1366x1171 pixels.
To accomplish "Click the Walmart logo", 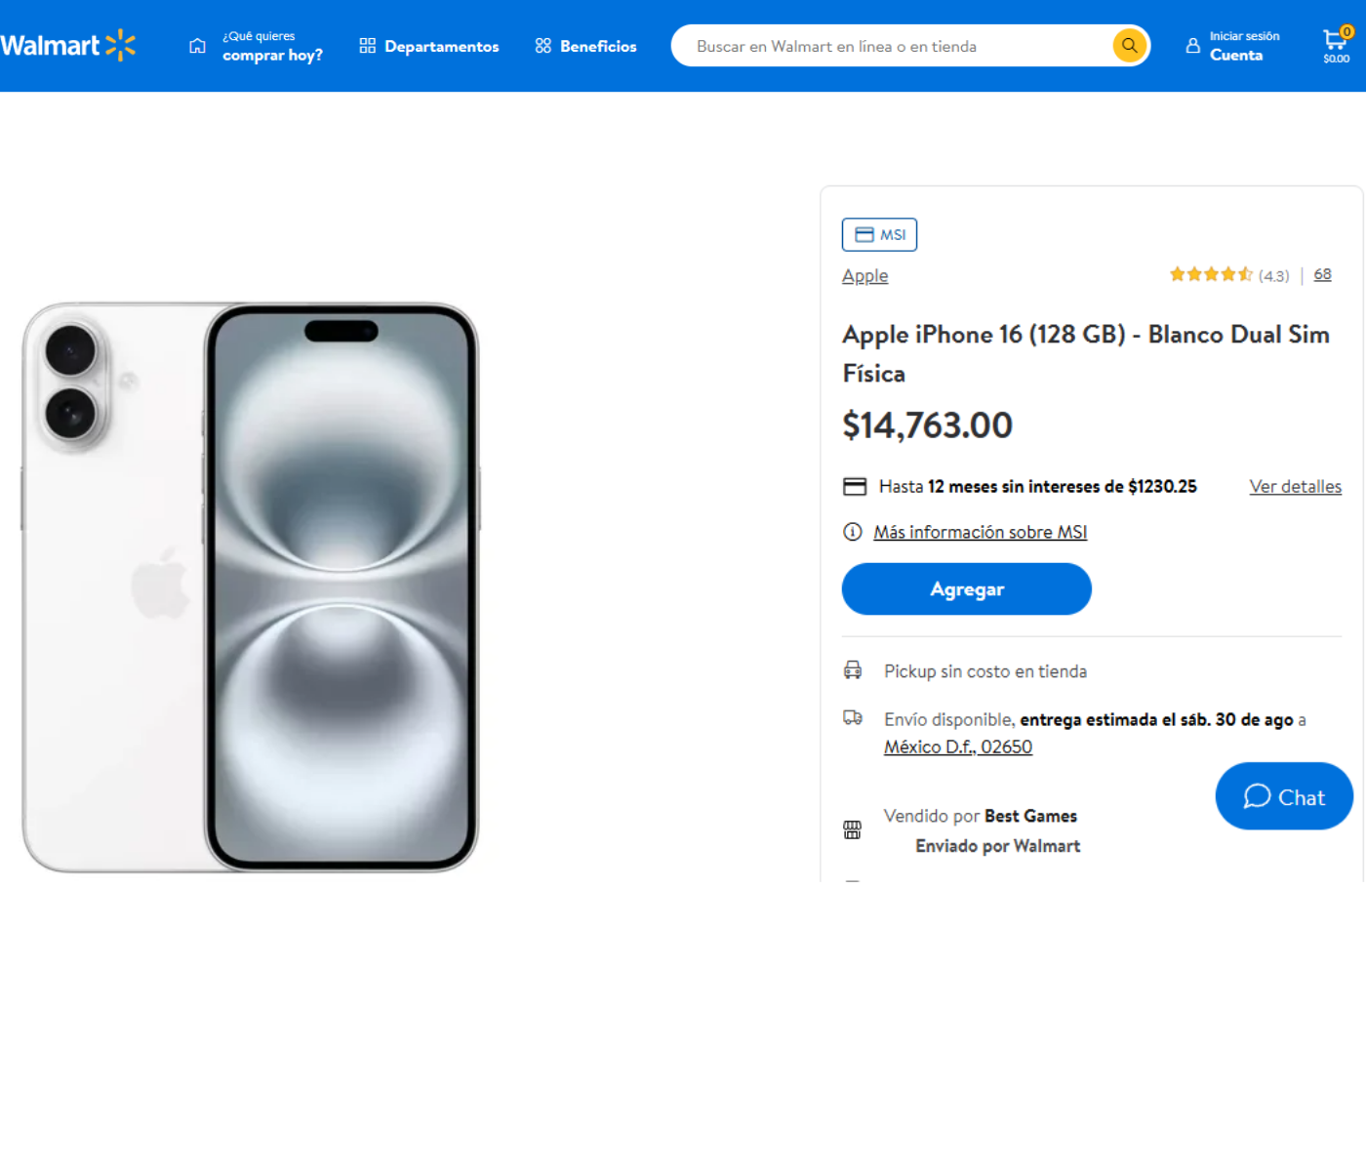I will 68,46.
